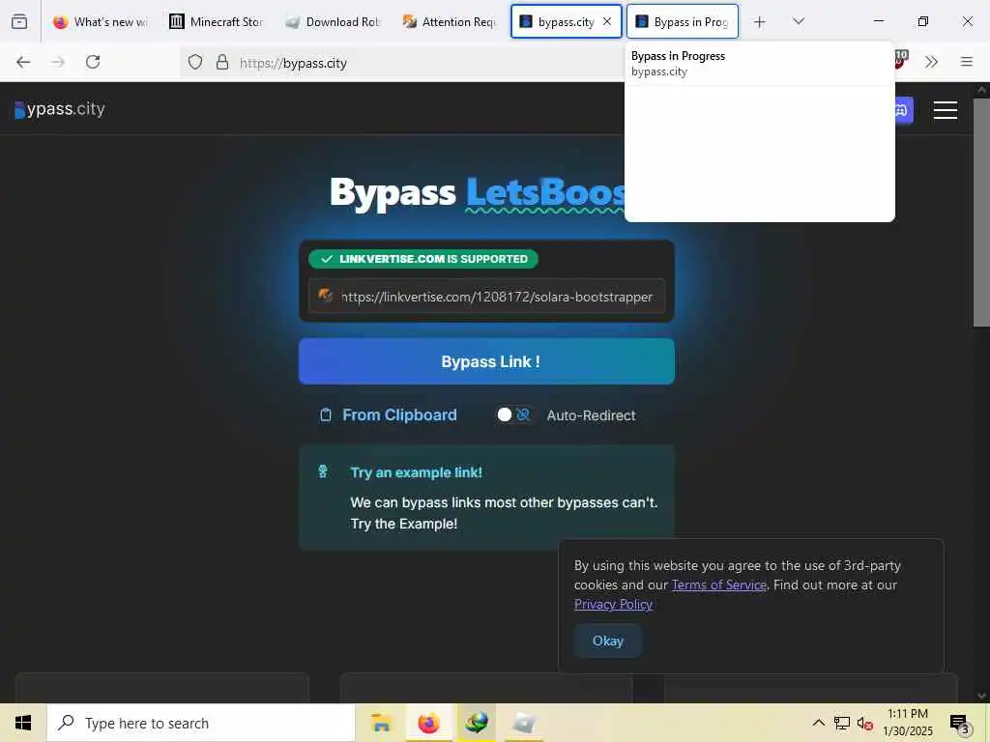
Task: Click the linkvertise URL input field
Action: tap(487, 297)
